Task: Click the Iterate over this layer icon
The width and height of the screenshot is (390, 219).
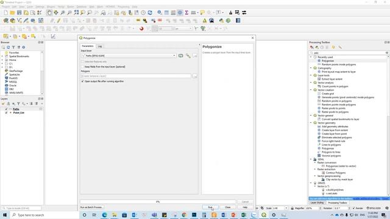Action: (181, 56)
